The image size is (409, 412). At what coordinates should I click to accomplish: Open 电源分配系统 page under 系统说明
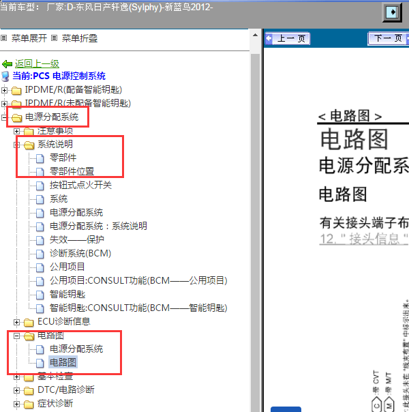[x=76, y=213]
